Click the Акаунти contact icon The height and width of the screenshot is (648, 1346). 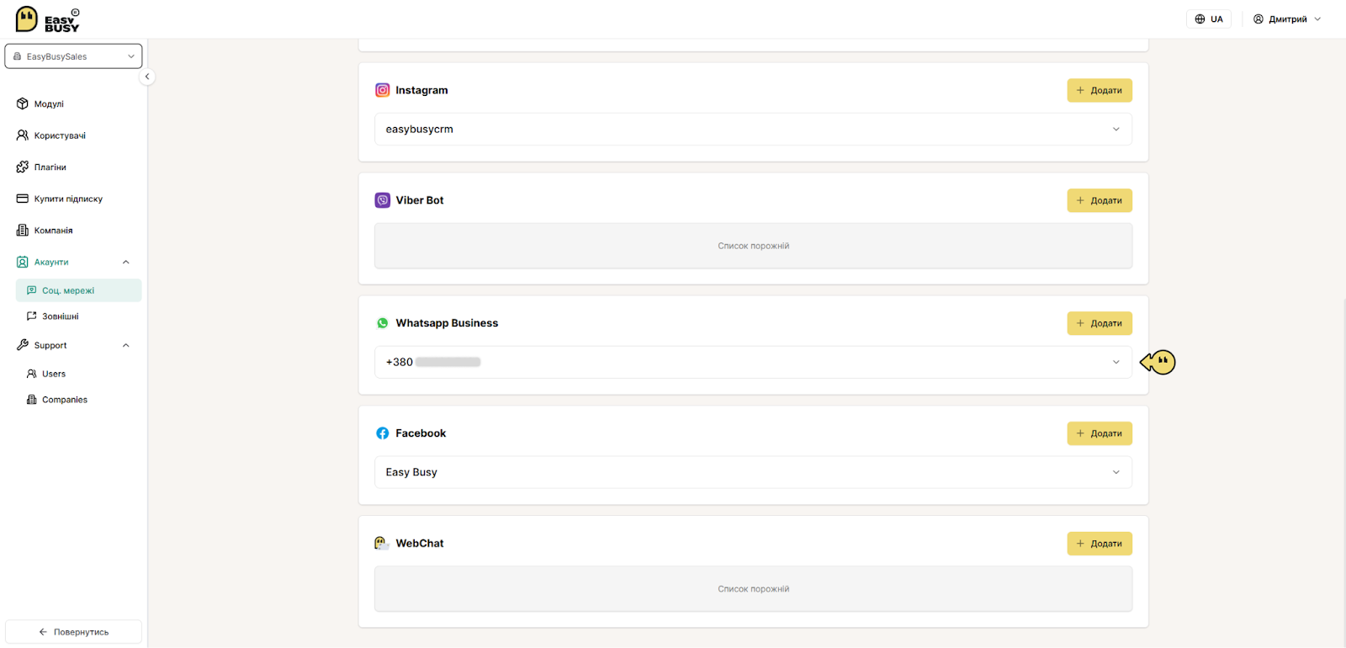coord(23,262)
